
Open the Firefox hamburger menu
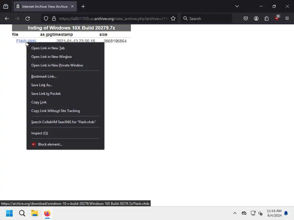tap(287, 18)
